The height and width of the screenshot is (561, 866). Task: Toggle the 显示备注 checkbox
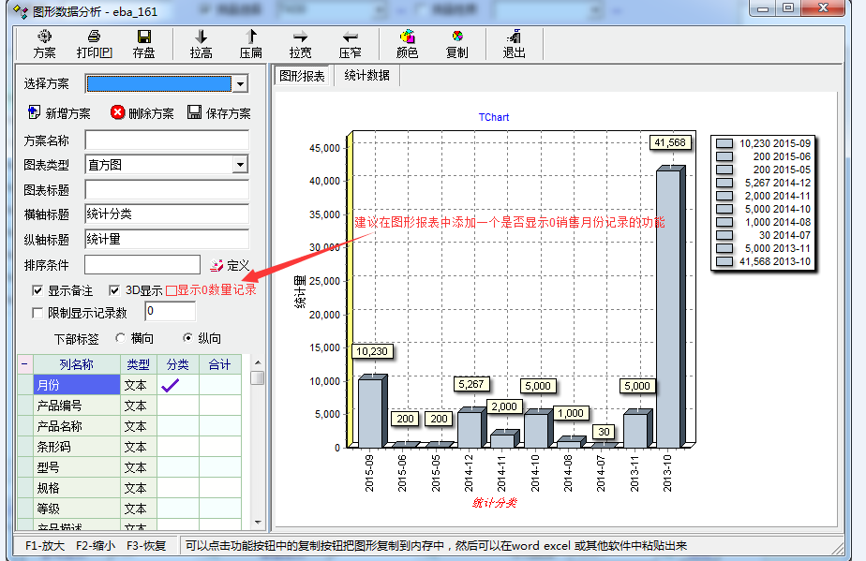click(x=38, y=290)
